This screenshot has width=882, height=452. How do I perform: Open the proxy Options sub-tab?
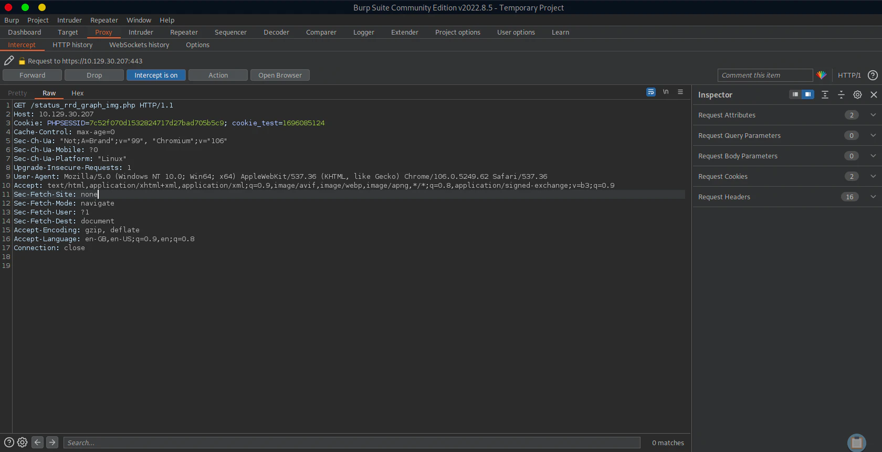197,45
